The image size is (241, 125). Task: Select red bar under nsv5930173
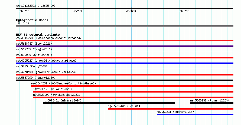coord(133,92)
